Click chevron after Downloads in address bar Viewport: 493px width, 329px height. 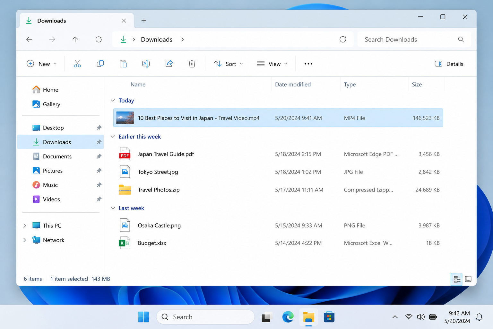click(x=182, y=39)
